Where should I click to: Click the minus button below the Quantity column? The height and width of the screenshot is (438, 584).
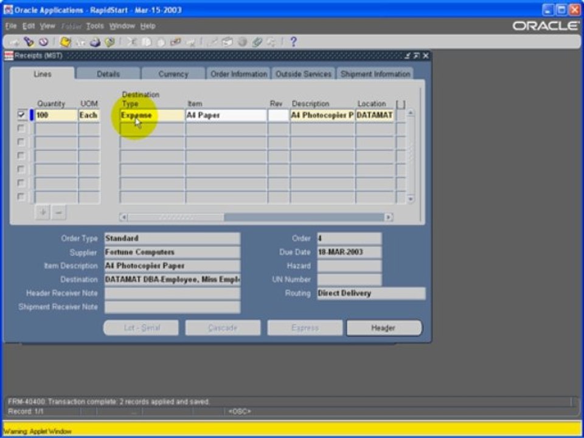[x=58, y=212]
